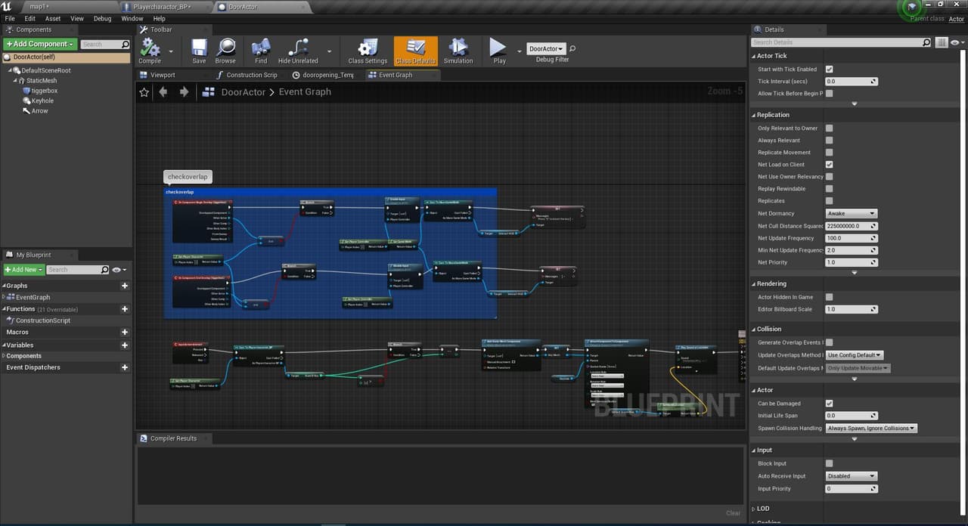Toggle Hide Unrelated in toolbar
The width and height of the screenshot is (968, 526).
point(298,51)
